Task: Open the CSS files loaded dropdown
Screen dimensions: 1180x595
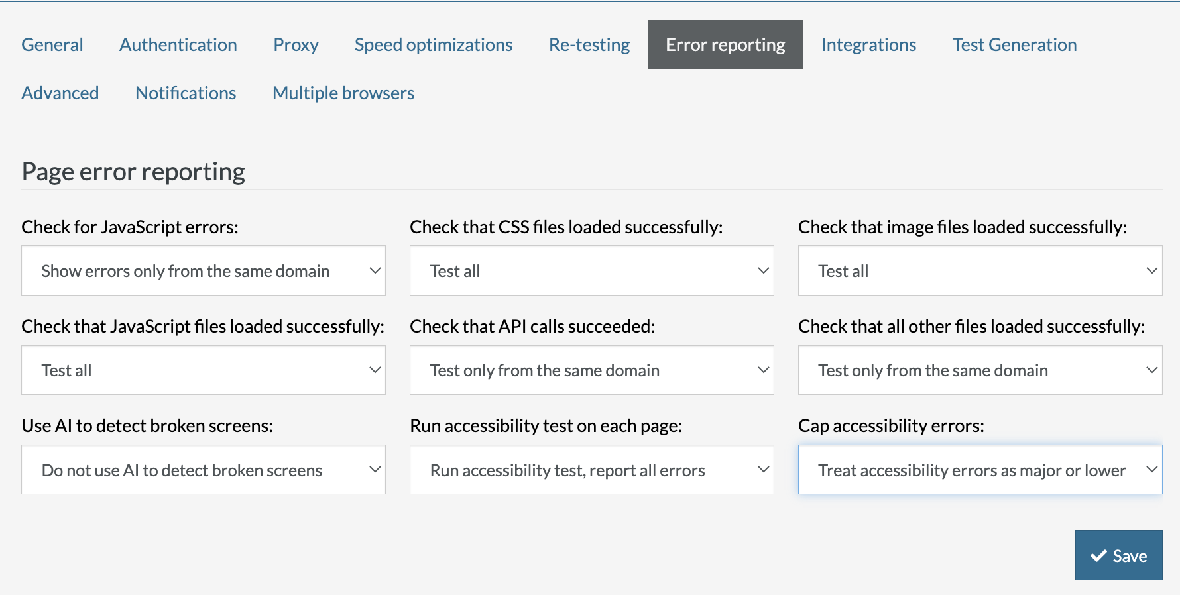Action: click(x=591, y=271)
